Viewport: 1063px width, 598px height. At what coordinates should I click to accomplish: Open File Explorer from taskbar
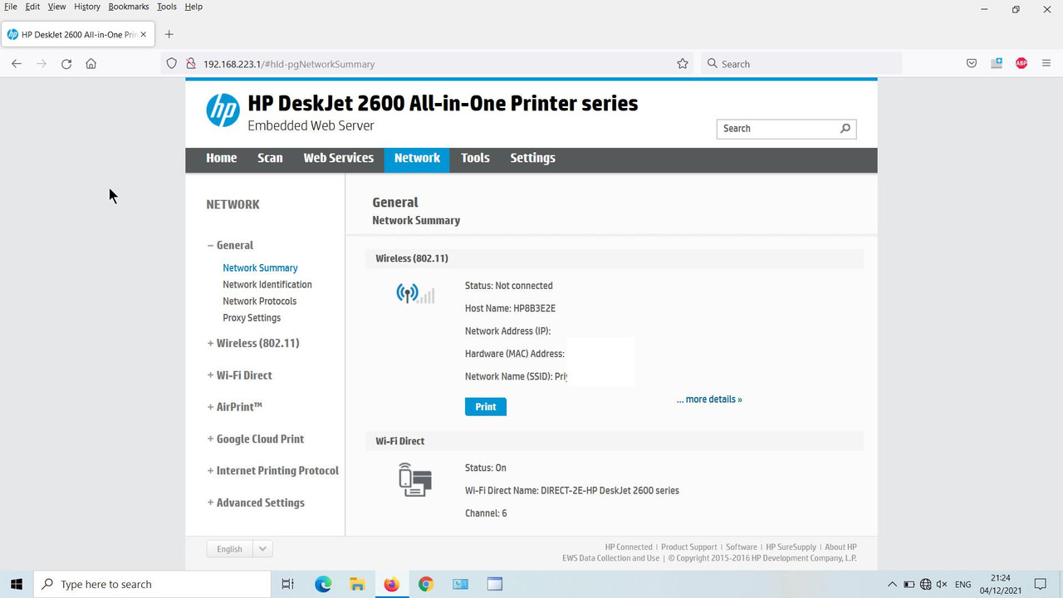(x=357, y=584)
